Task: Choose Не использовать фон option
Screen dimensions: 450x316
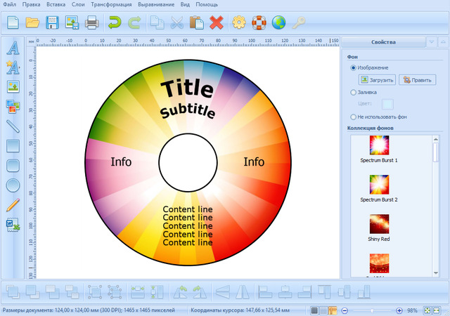Action: 353,117
